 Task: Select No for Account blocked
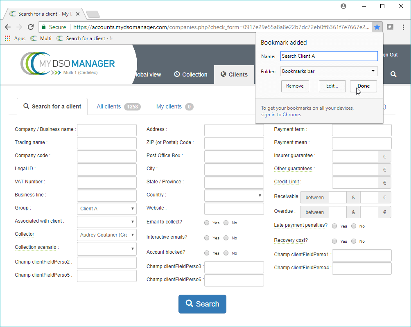click(x=226, y=253)
